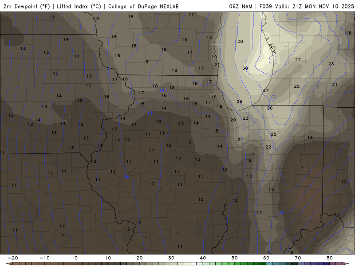Screen dimensions: 355x266
Task: Click the right arrow cap of the color bar
Action: pos(346,264)
